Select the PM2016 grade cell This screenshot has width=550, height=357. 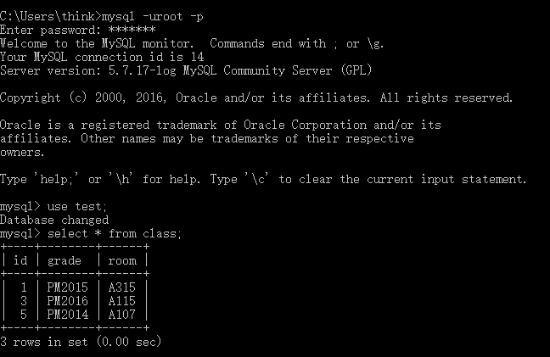[x=68, y=301]
